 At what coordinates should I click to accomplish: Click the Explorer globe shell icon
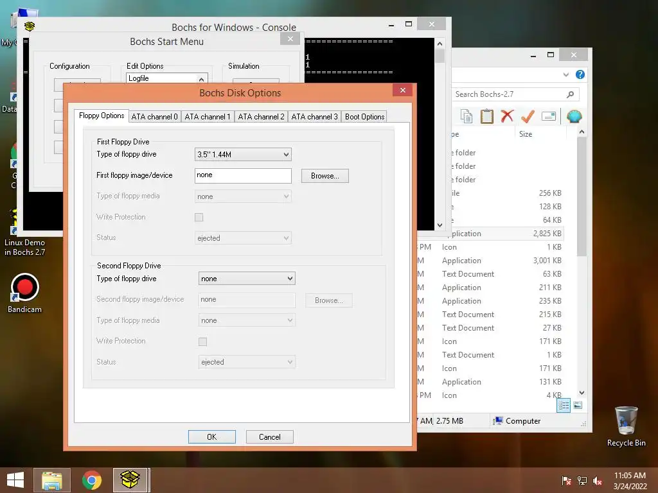coord(574,116)
